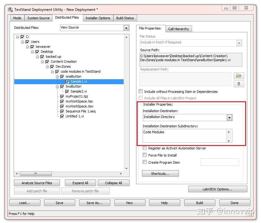Click the Done button
The width and height of the screenshot is (261, 223).
tap(235, 203)
